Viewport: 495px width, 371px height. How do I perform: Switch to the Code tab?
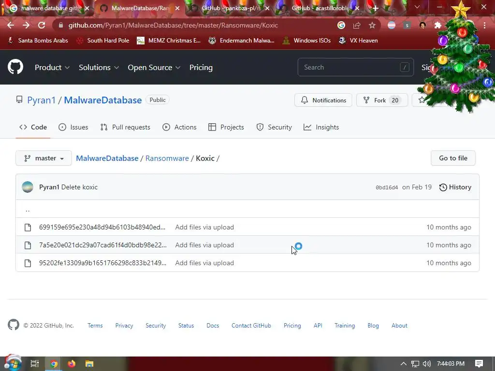pyautogui.click(x=33, y=127)
